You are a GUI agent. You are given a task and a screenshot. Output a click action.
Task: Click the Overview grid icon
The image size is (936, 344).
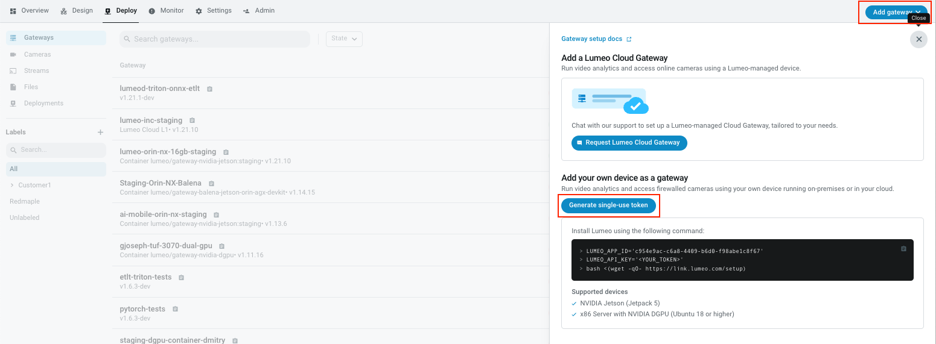click(x=13, y=11)
